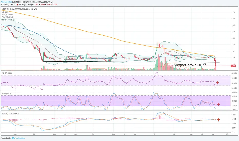The width and height of the screenshot is (239, 141).
Task: Click the 40.0000 level on RSI axis
Action: coord(234,83)
